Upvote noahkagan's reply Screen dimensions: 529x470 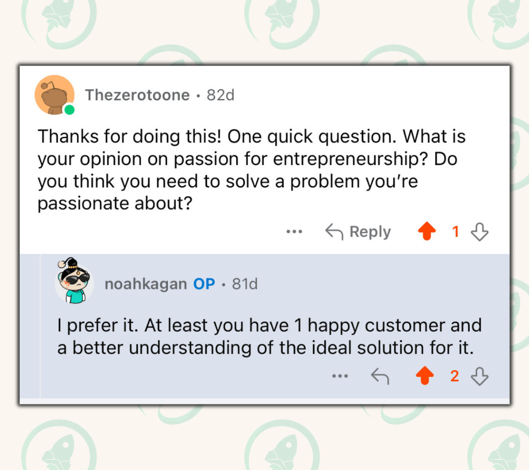[x=425, y=376]
